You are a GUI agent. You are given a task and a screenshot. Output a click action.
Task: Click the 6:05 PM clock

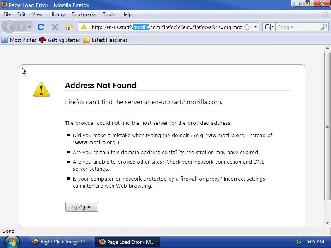pos(315,242)
